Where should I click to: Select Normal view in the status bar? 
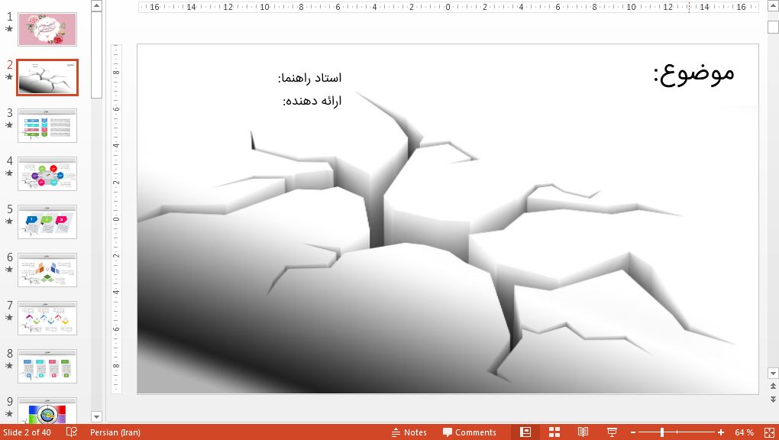click(x=524, y=432)
